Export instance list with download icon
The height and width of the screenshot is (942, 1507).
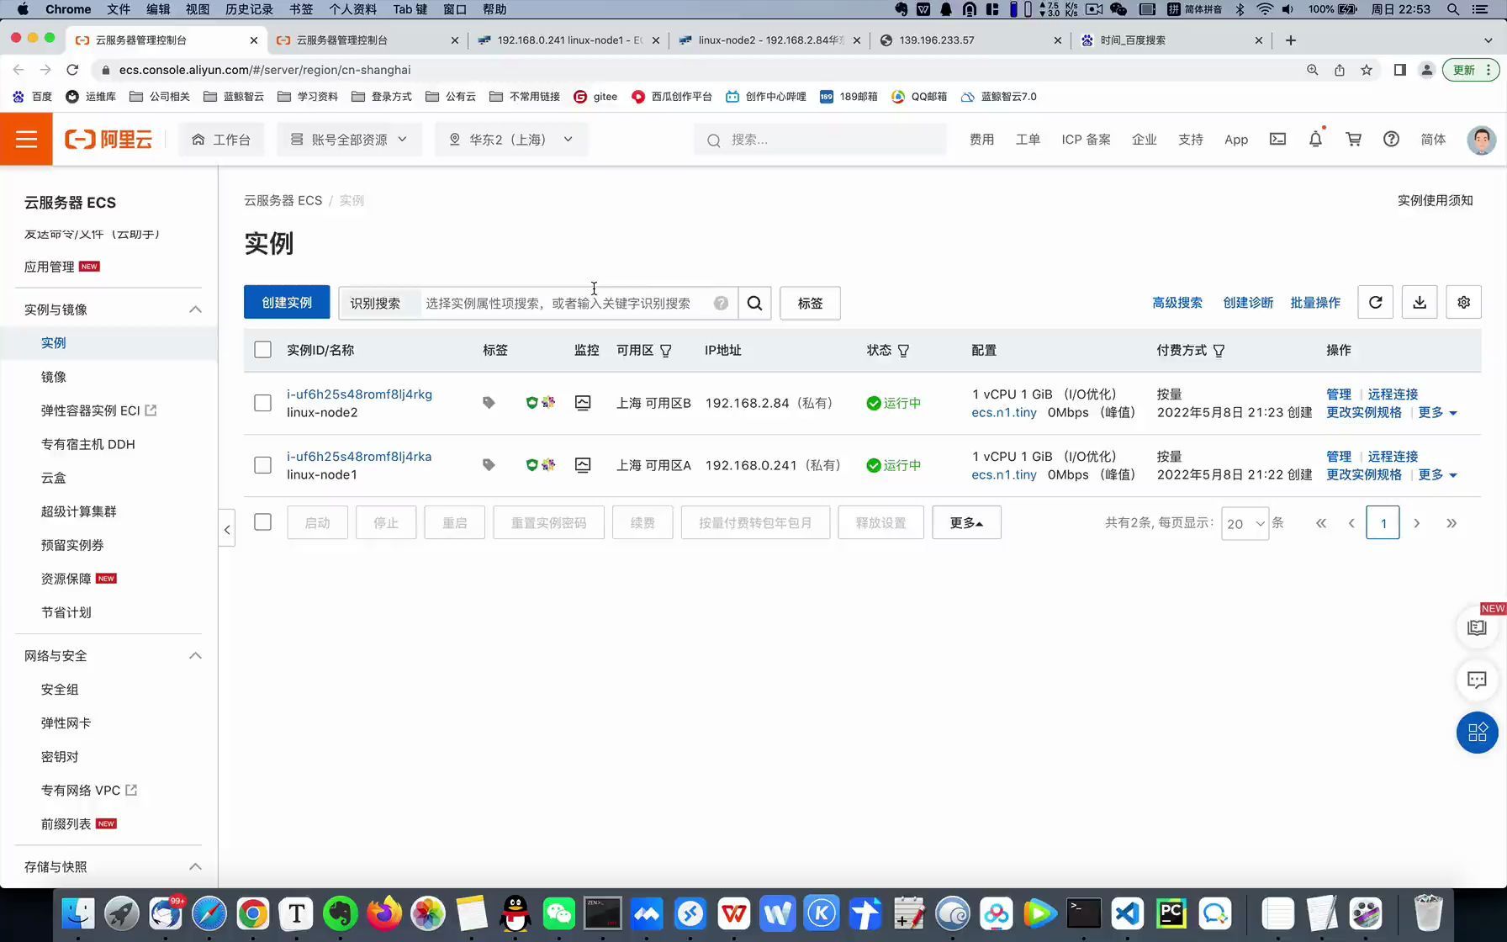pyautogui.click(x=1420, y=303)
